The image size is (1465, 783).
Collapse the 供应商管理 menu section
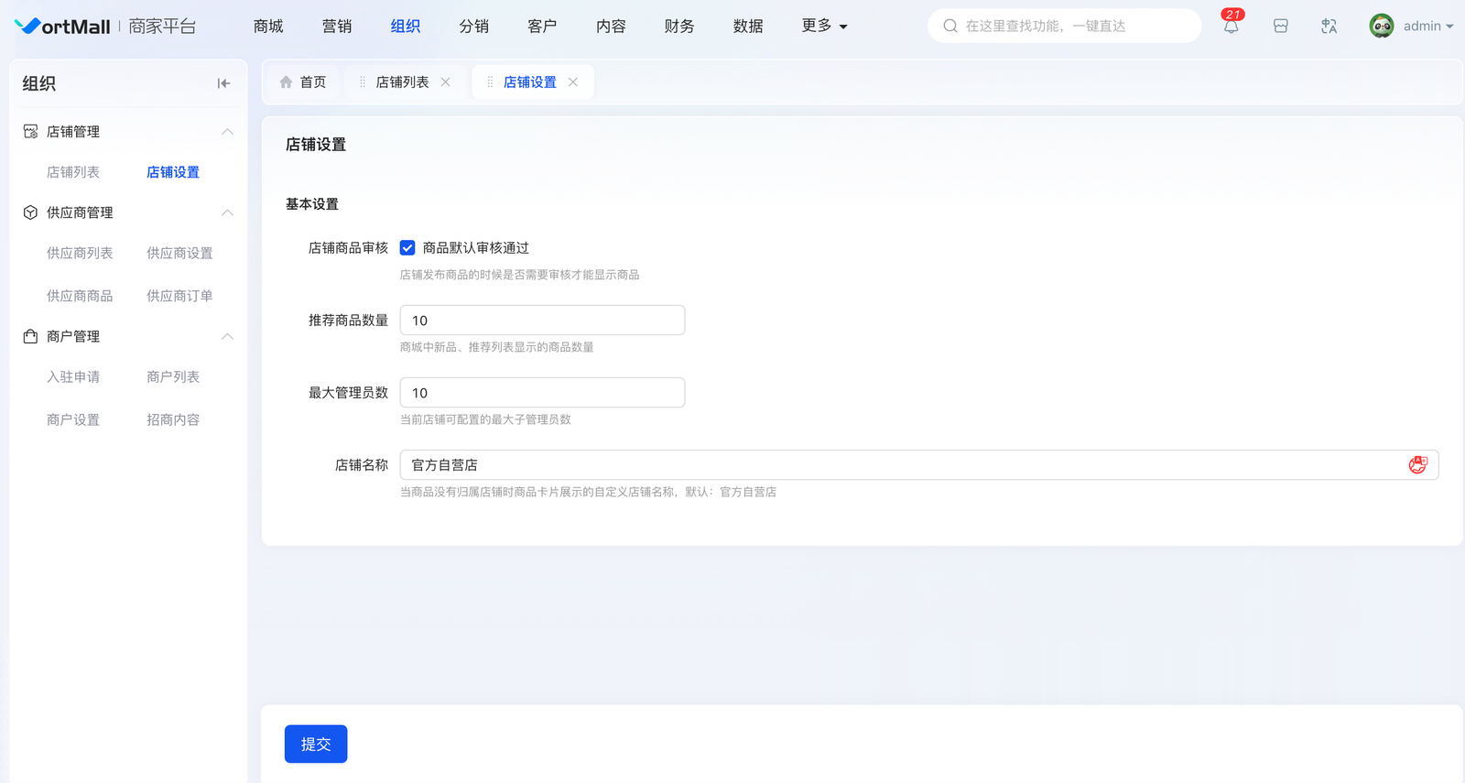(x=227, y=212)
